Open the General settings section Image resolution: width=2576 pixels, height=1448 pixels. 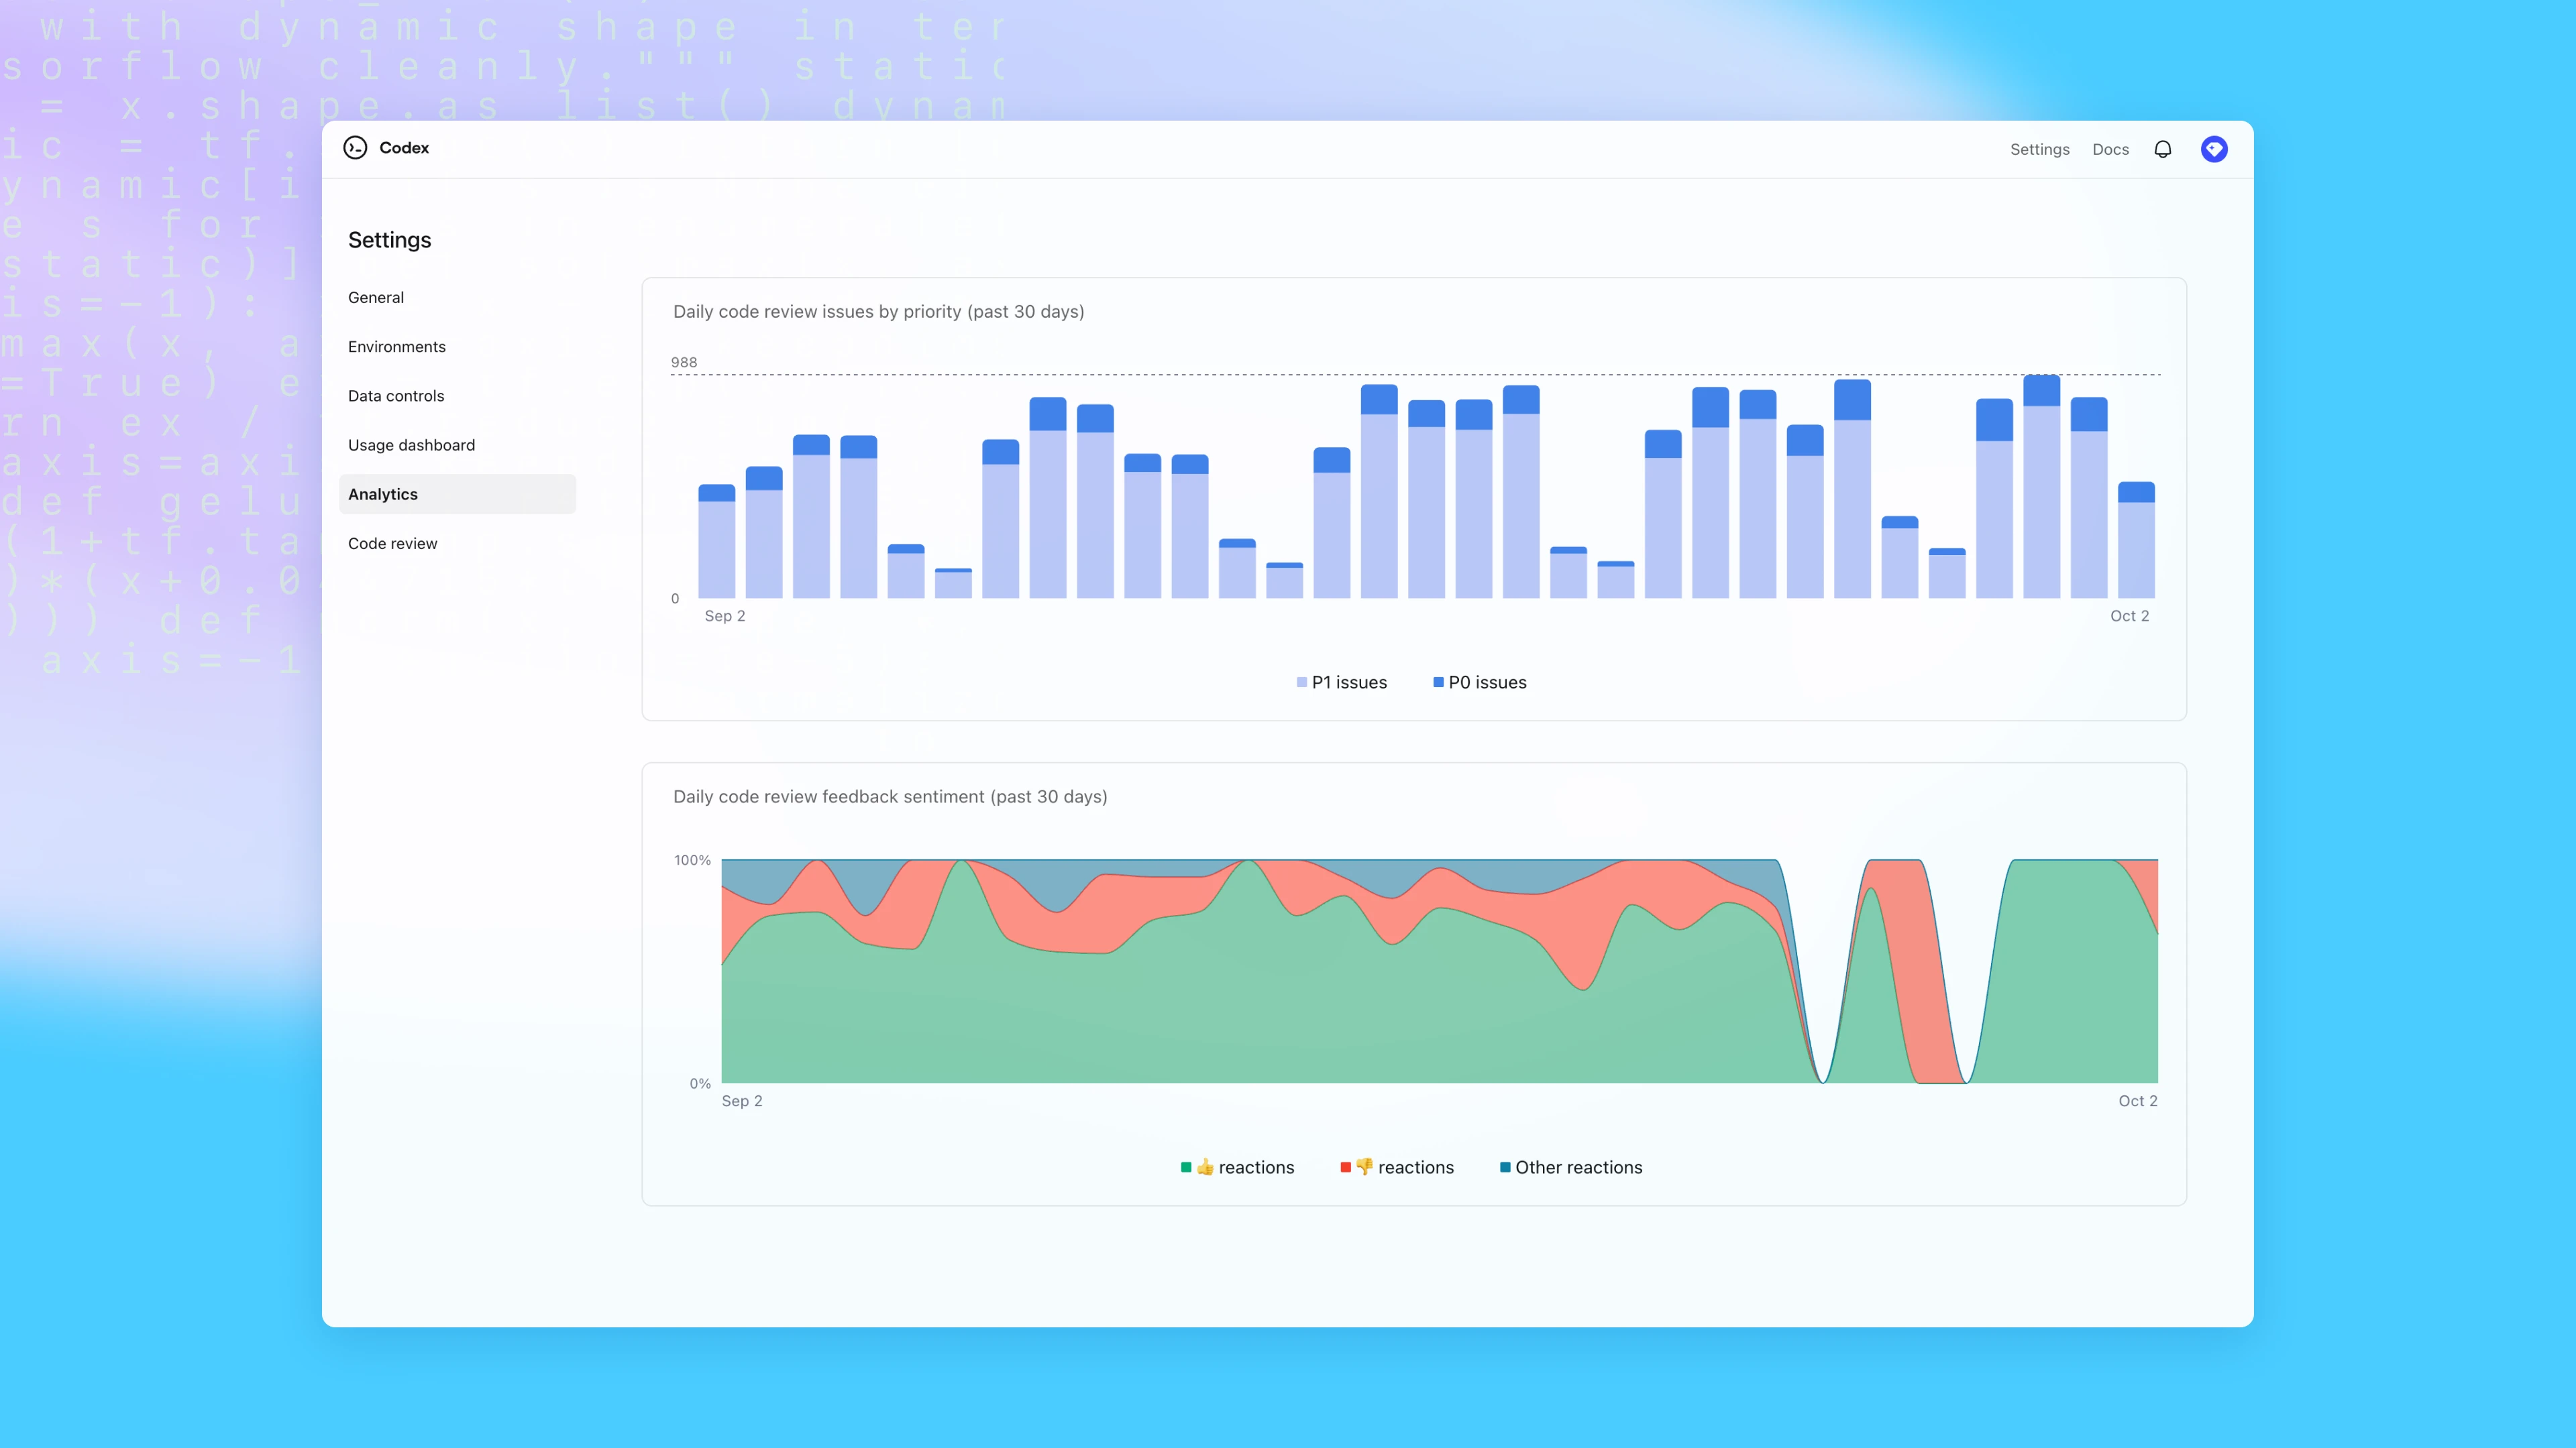pyautogui.click(x=376, y=297)
